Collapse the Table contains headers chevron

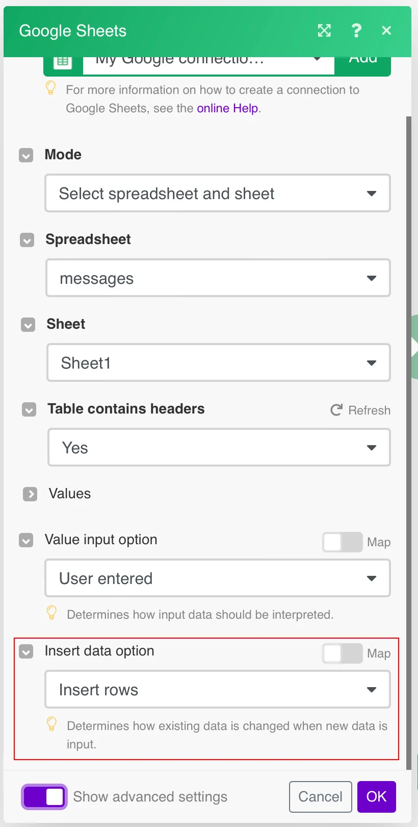click(x=29, y=409)
